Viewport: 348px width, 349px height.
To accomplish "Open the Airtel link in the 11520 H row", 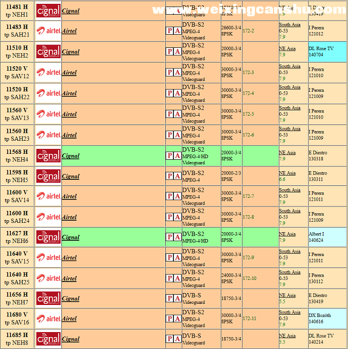I will pos(69,94).
